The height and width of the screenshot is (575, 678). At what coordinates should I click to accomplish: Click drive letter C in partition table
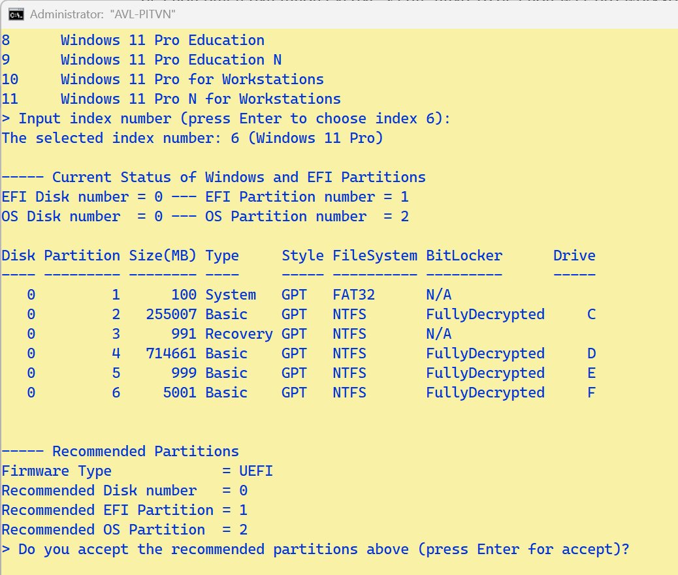pos(591,315)
